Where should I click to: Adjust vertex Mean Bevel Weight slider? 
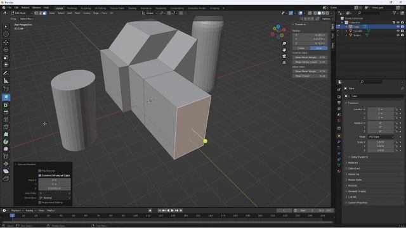(310, 58)
